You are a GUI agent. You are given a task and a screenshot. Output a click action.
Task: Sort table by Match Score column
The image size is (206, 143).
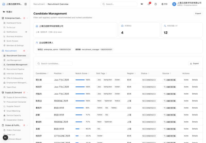[82, 74]
